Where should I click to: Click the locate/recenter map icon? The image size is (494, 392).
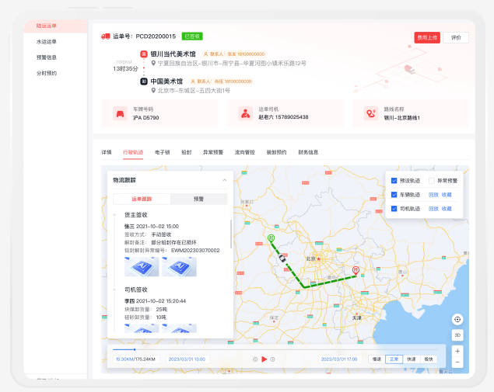(x=457, y=319)
